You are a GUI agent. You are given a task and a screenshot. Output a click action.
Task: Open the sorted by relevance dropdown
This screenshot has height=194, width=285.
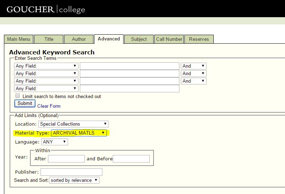(x=74, y=180)
